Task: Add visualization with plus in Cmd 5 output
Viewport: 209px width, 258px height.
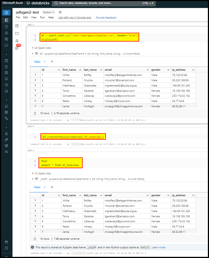Action: coord(52,187)
